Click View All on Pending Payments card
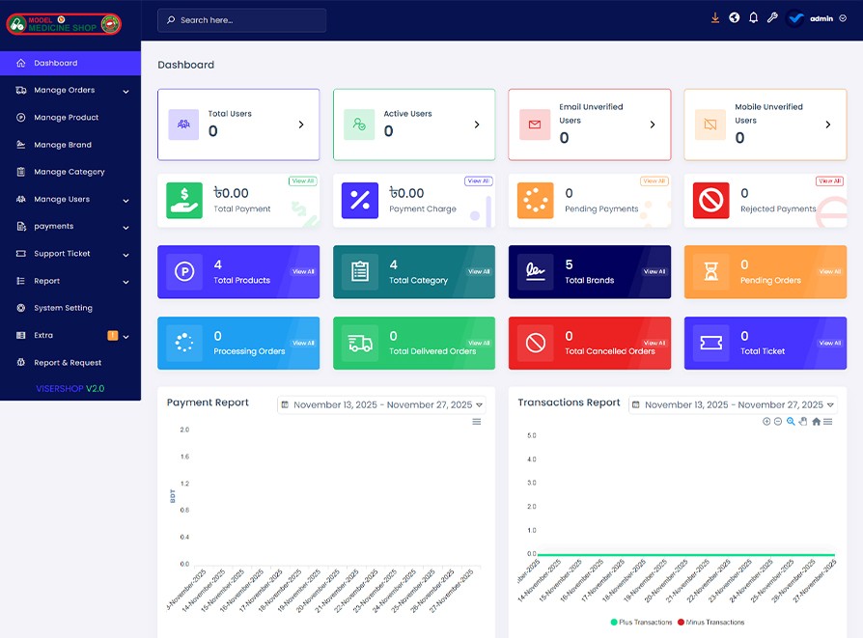The image size is (863, 638). pos(654,181)
